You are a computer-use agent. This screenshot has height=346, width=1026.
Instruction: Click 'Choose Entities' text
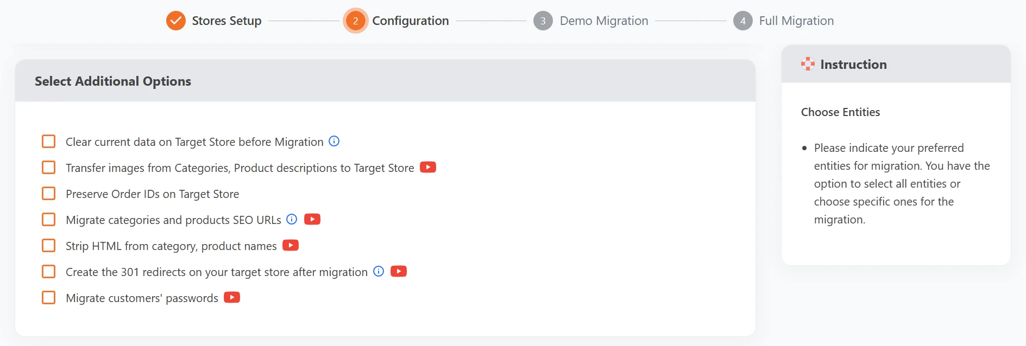[x=840, y=112]
